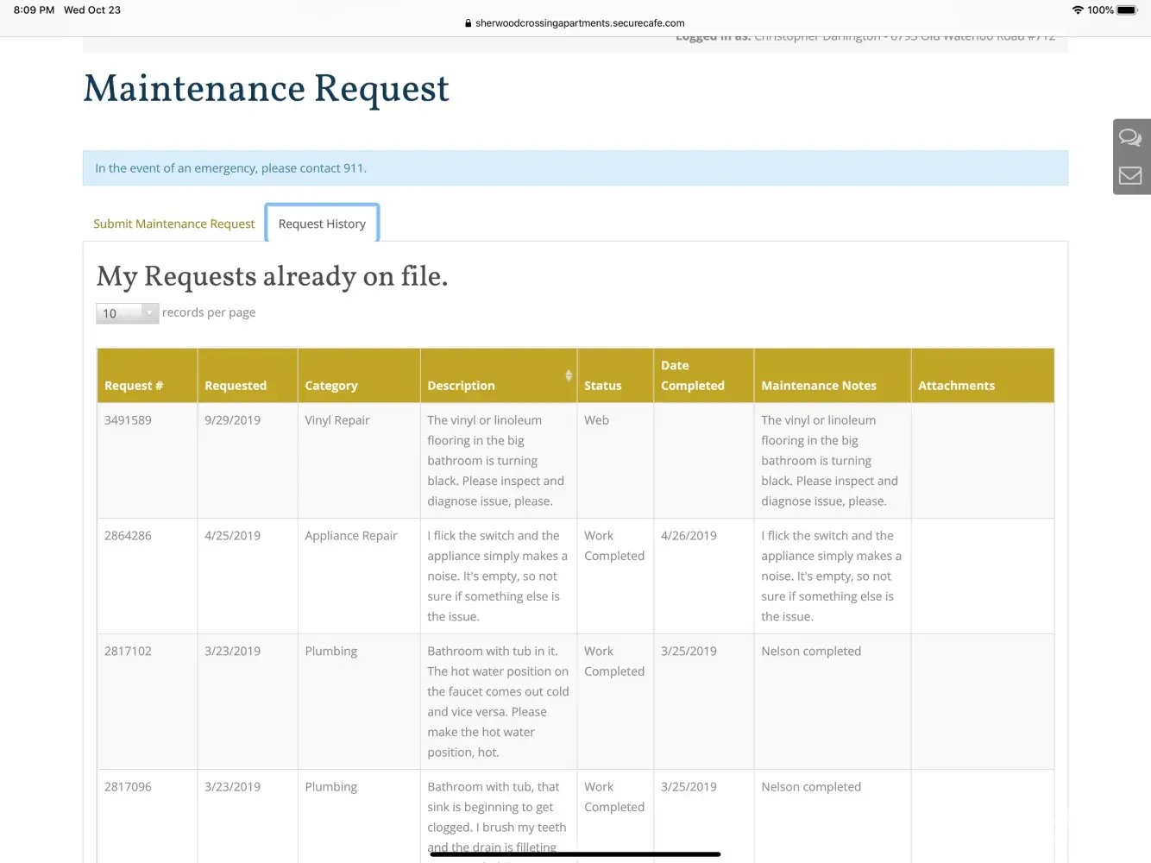Open the records per page dropdown
Image resolution: width=1151 pixels, height=863 pixels.
click(x=127, y=313)
